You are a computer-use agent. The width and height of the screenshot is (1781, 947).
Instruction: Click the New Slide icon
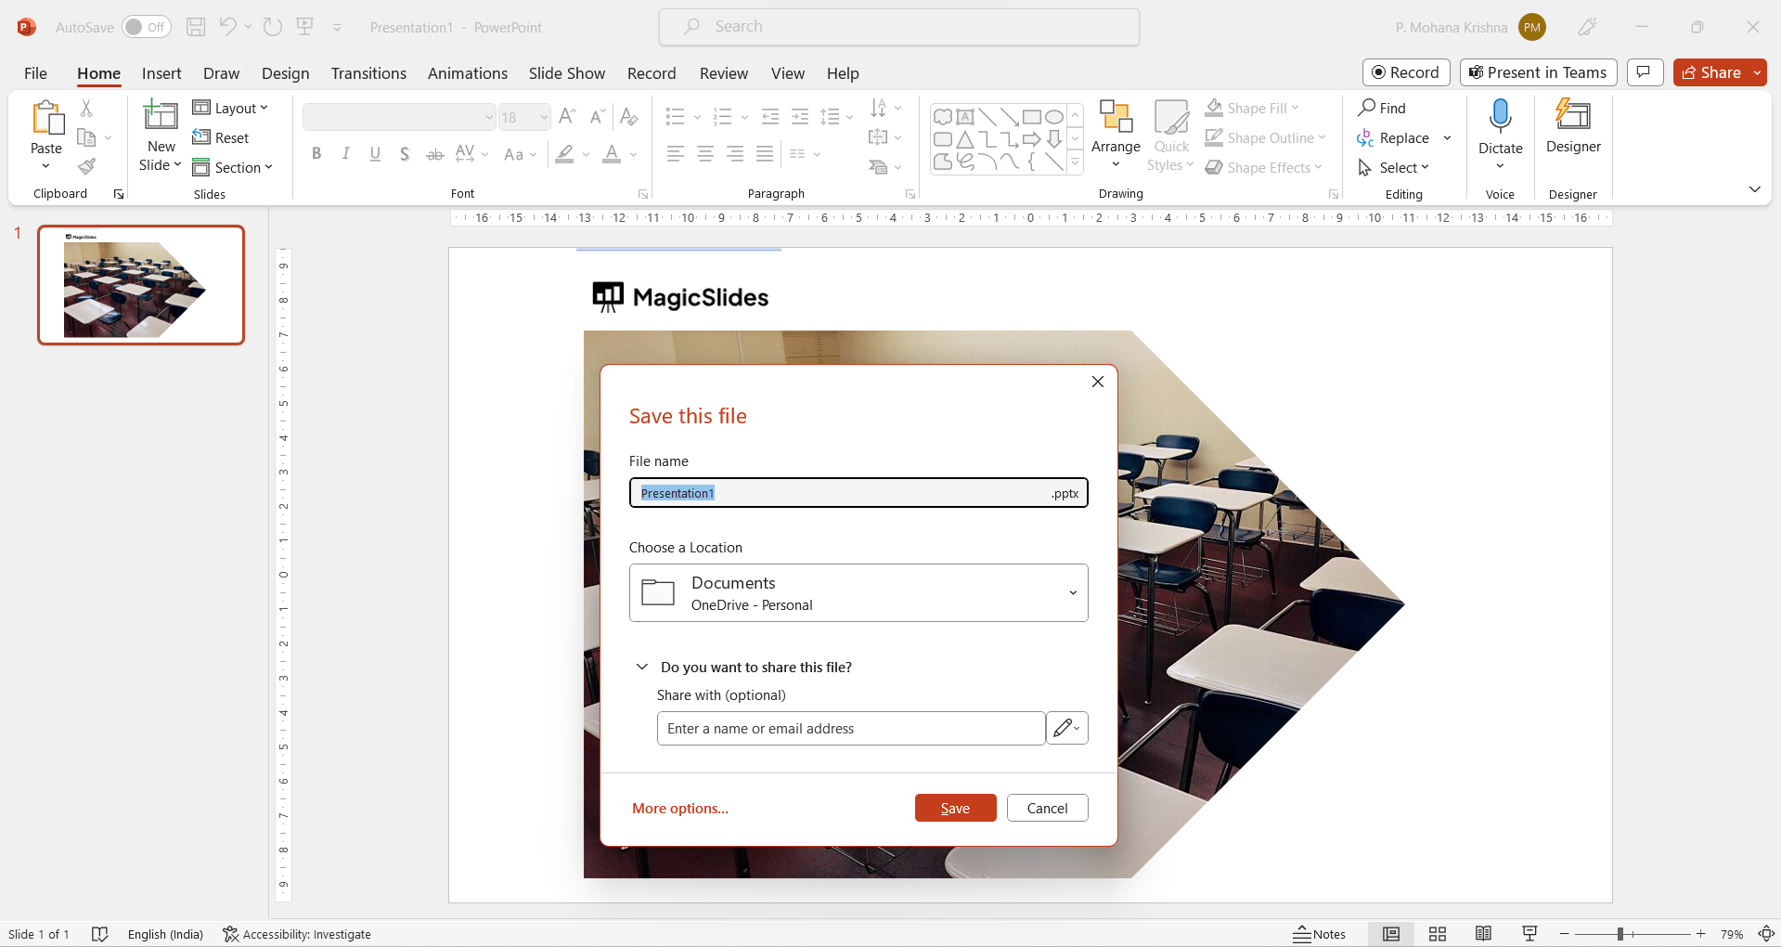pyautogui.click(x=160, y=117)
